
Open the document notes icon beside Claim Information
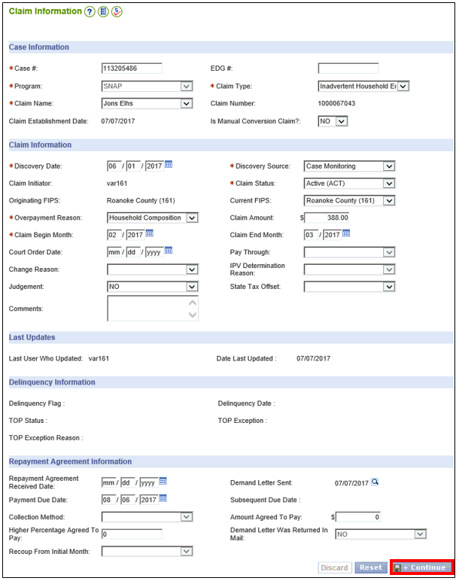[x=103, y=12]
